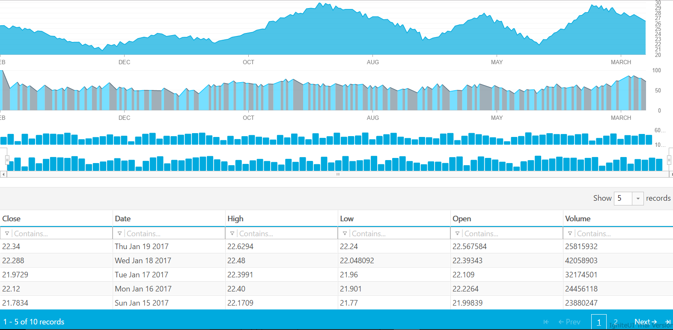Open the Open column filter icon
Screen dimensions: 673x330
click(457, 233)
